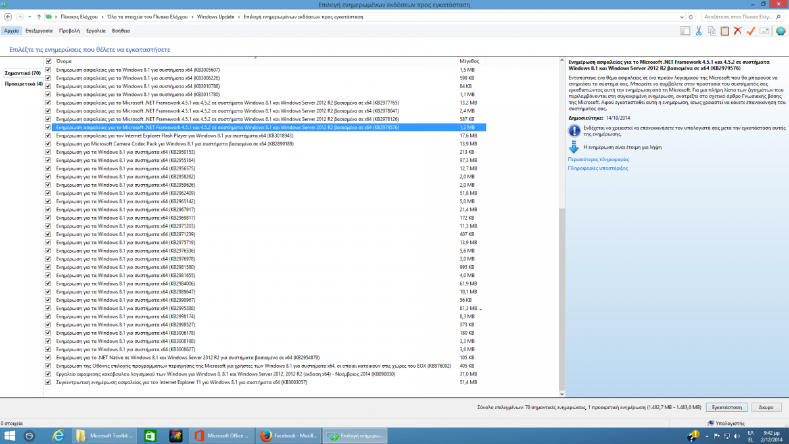789x444 pixels.
Task: Click the Εγκατάσταση button
Action: click(x=727, y=407)
